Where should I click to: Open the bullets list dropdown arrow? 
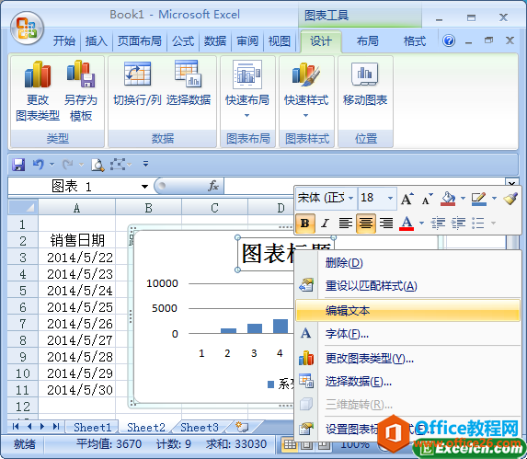[x=493, y=223]
